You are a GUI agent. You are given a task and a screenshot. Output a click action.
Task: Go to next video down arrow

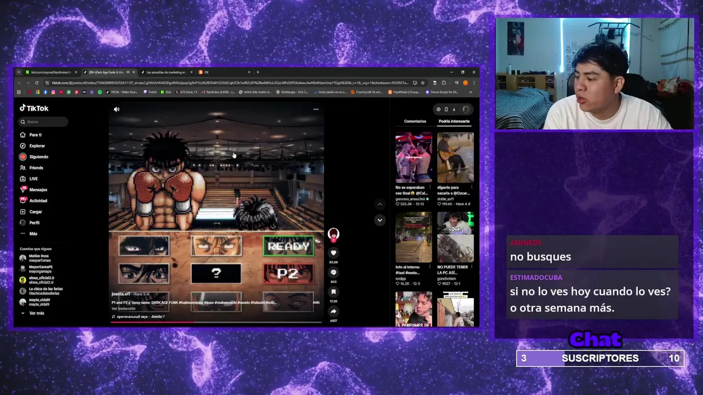pyautogui.click(x=380, y=220)
